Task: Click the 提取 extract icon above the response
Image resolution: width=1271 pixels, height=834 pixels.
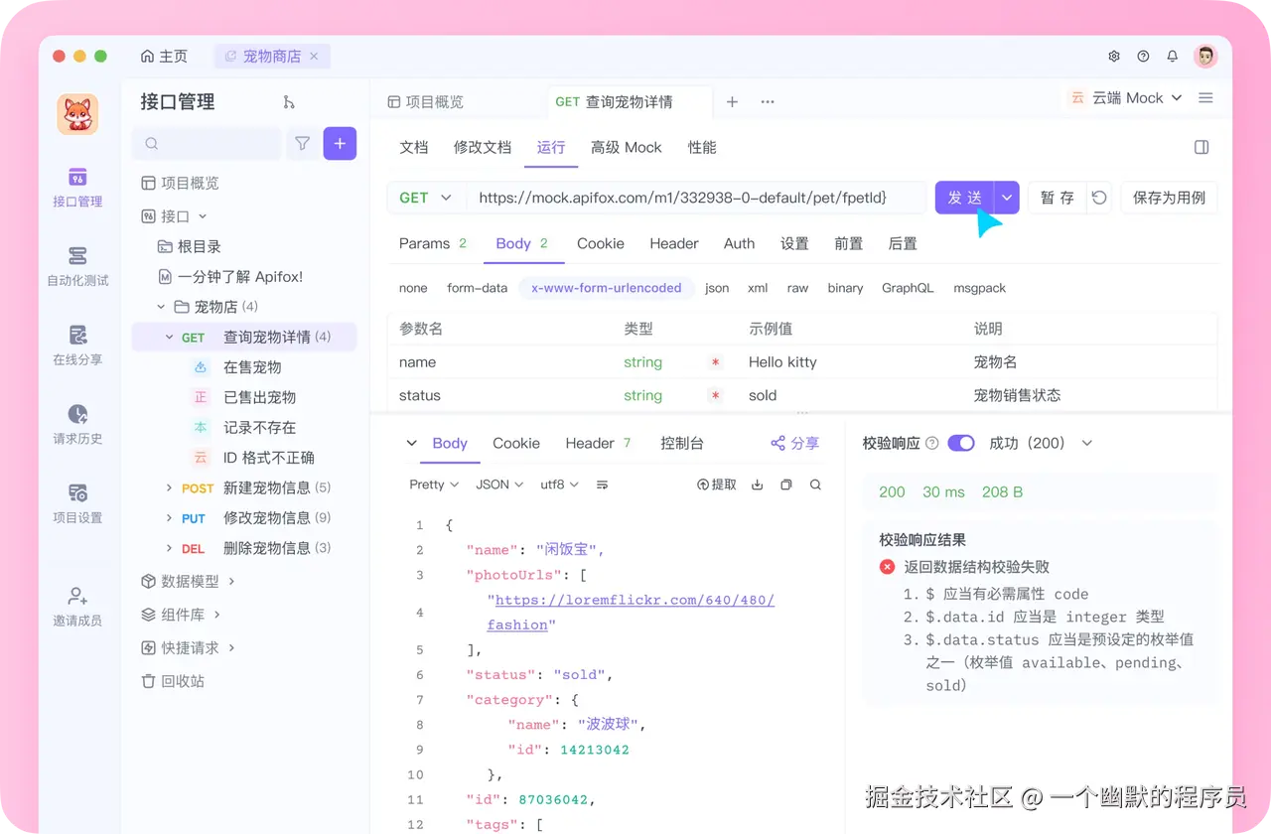Action: [x=716, y=485]
